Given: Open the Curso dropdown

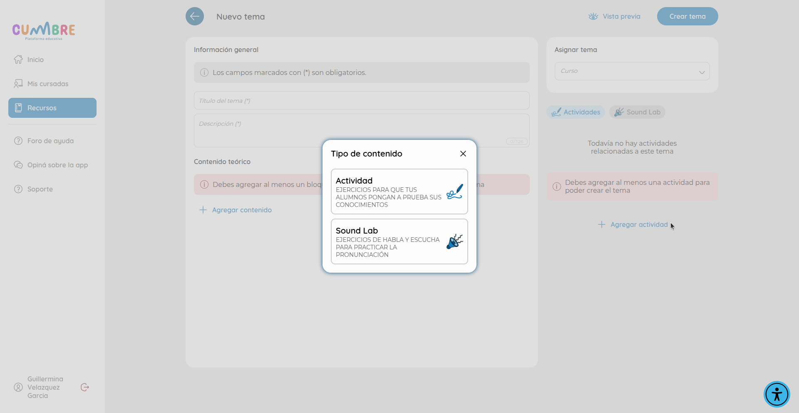Looking at the screenshot, I should point(632,71).
